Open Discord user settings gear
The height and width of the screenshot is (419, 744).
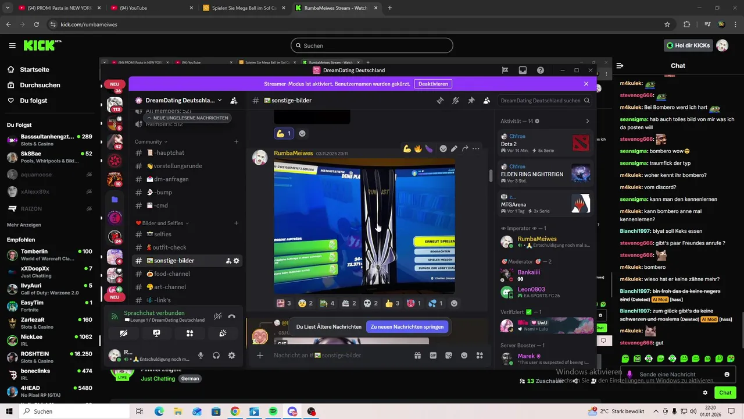tap(231, 356)
